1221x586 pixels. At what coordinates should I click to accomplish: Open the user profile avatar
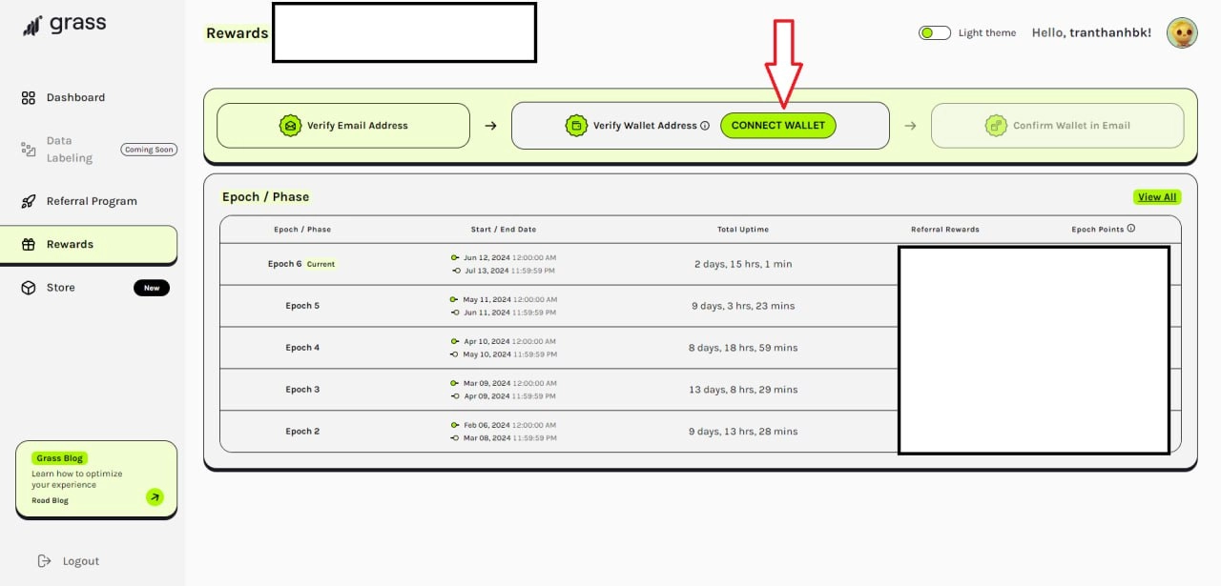[x=1182, y=32]
